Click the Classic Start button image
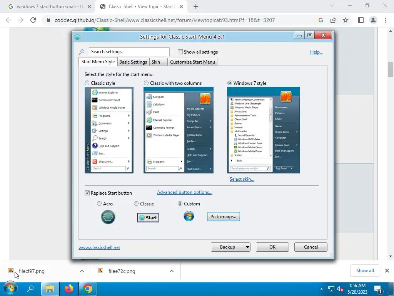 [x=148, y=218]
